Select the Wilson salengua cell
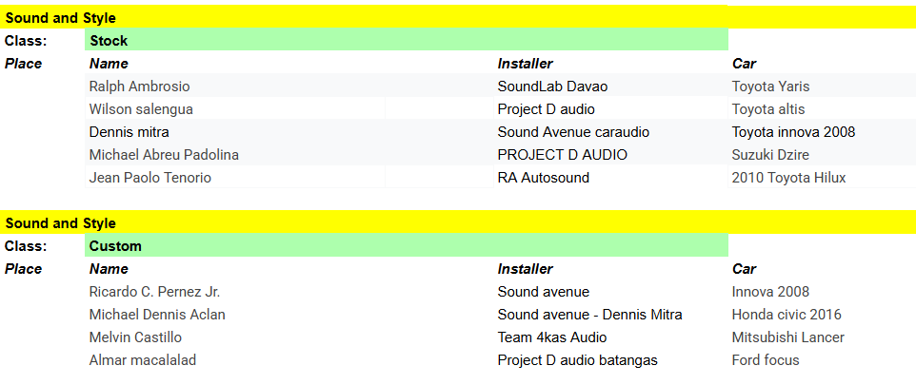 click(141, 109)
